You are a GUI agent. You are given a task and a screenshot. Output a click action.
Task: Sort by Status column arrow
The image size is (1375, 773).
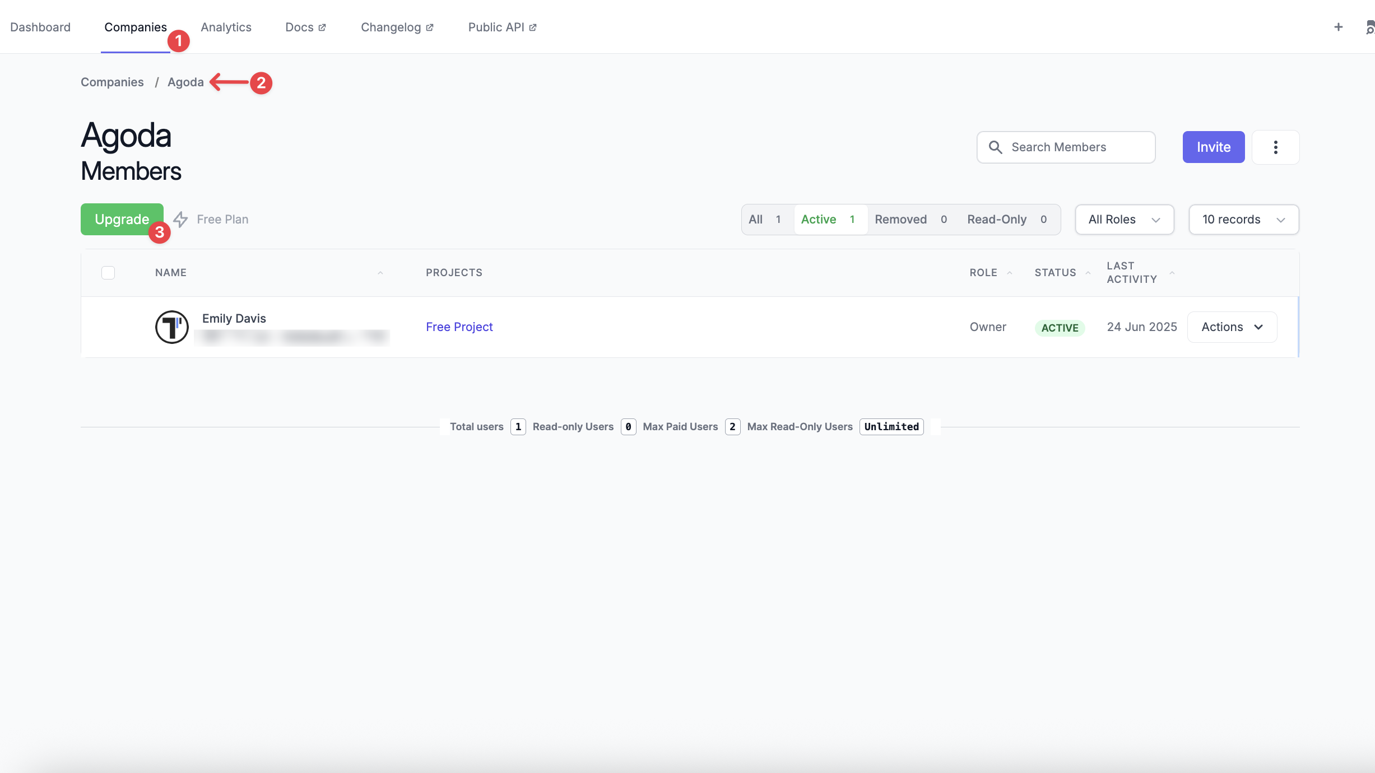pos(1088,273)
